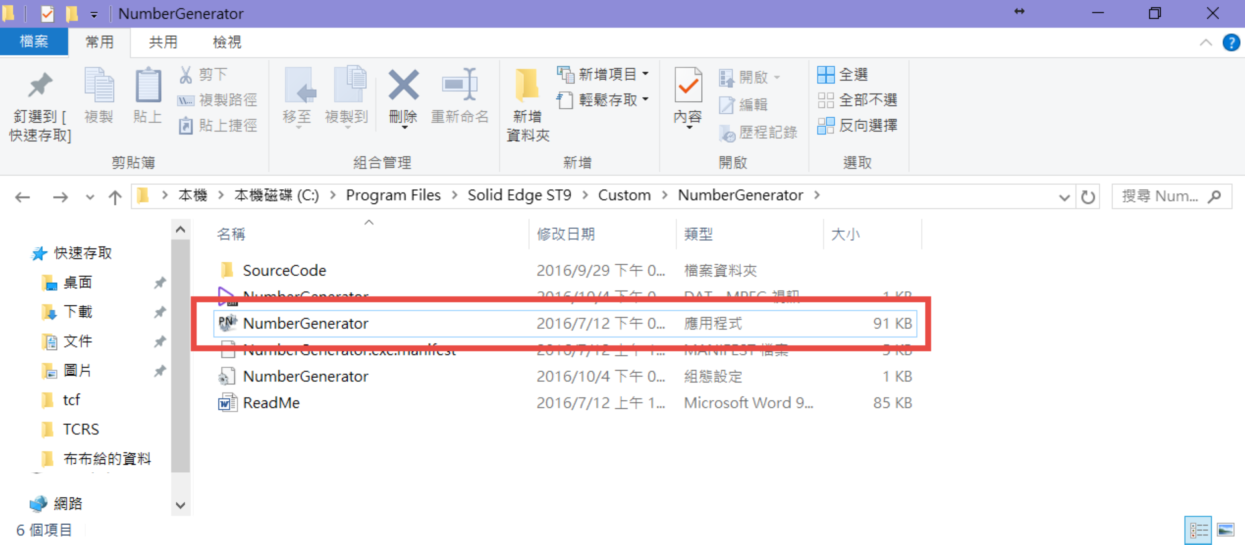Expand the address bar history dropdown
Screen dimensions: 1245x545
(x=1064, y=197)
